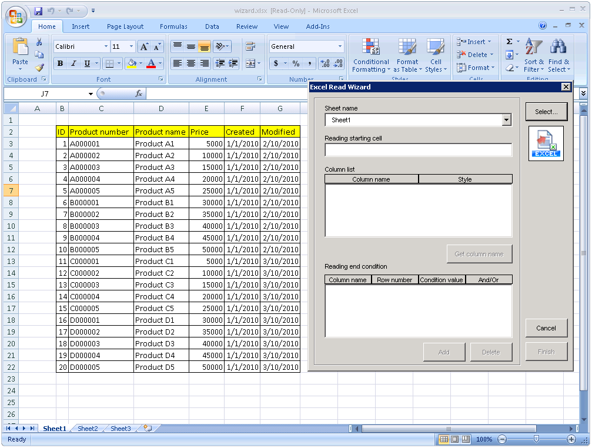Viewport: 592px width, 448px height.
Task: Save the workbook from Quick Access Toolbar
Action: 38,11
